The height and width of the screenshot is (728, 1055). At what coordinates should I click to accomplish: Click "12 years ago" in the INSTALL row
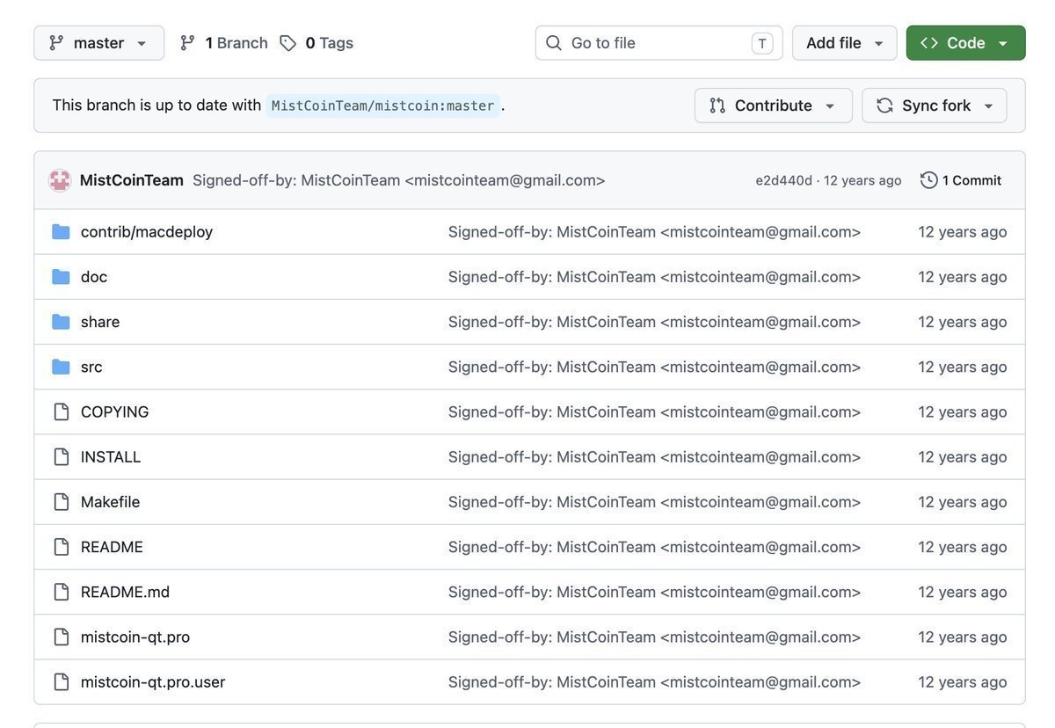pos(963,457)
